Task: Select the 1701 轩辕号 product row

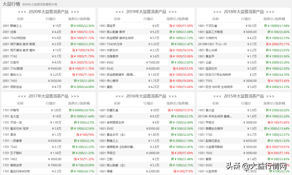Action: point(48,110)
